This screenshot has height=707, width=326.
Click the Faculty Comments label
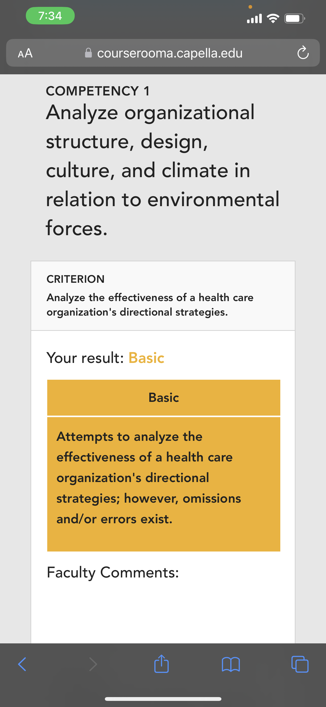click(112, 572)
